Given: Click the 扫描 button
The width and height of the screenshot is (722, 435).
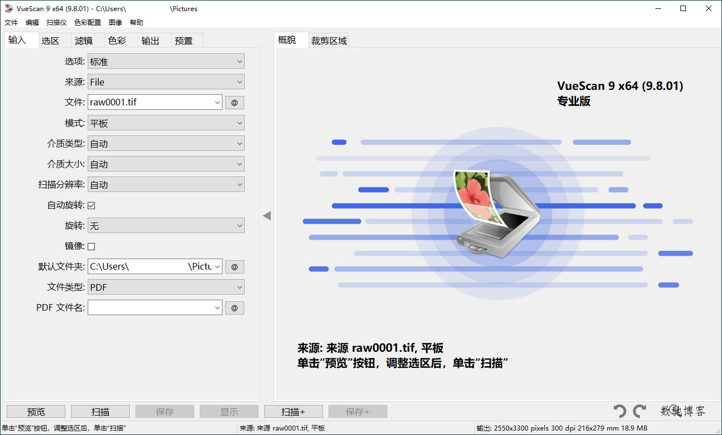Looking at the screenshot, I should click(x=100, y=412).
